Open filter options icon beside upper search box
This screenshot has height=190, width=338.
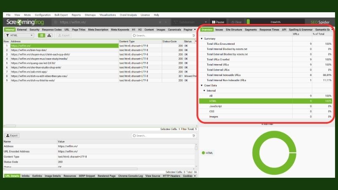click(x=194, y=35)
